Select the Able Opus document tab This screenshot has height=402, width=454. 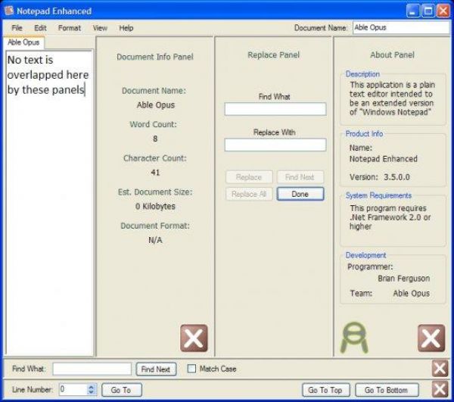click(23, 42)
